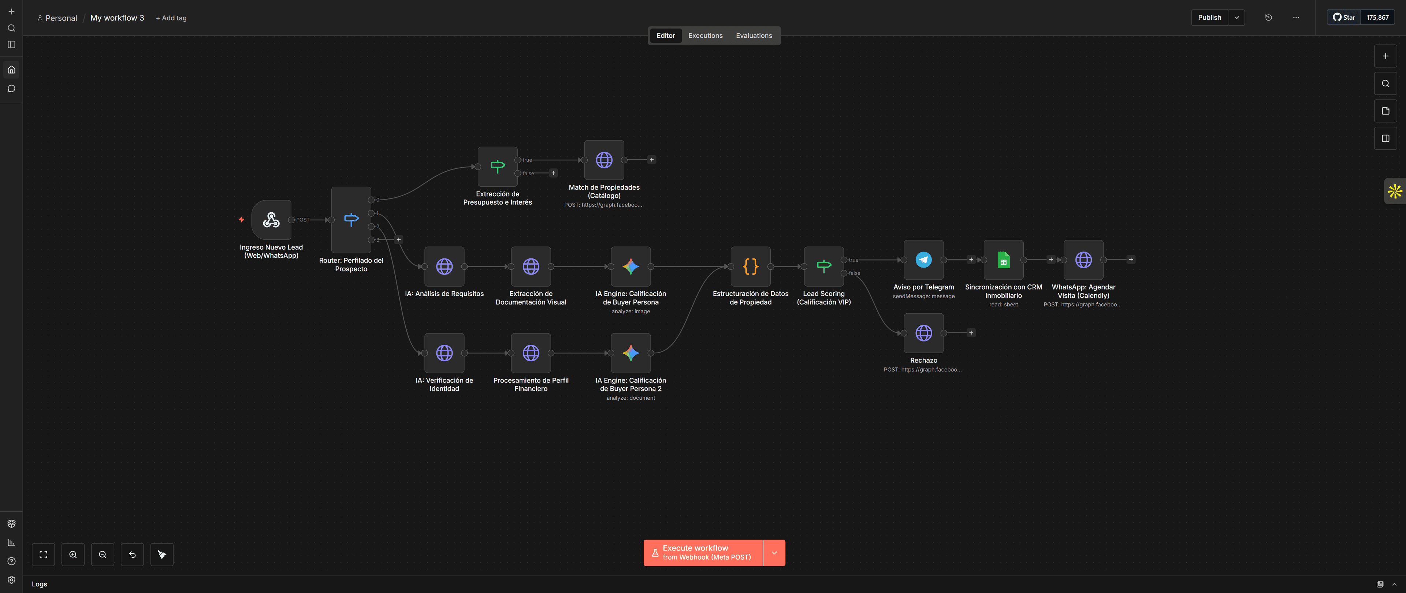Click the Execute workflow button

tap(703, 553)
